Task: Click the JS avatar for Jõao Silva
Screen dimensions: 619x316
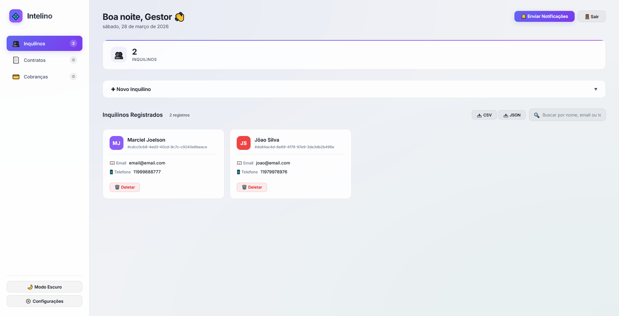Action: coord(244,143)
